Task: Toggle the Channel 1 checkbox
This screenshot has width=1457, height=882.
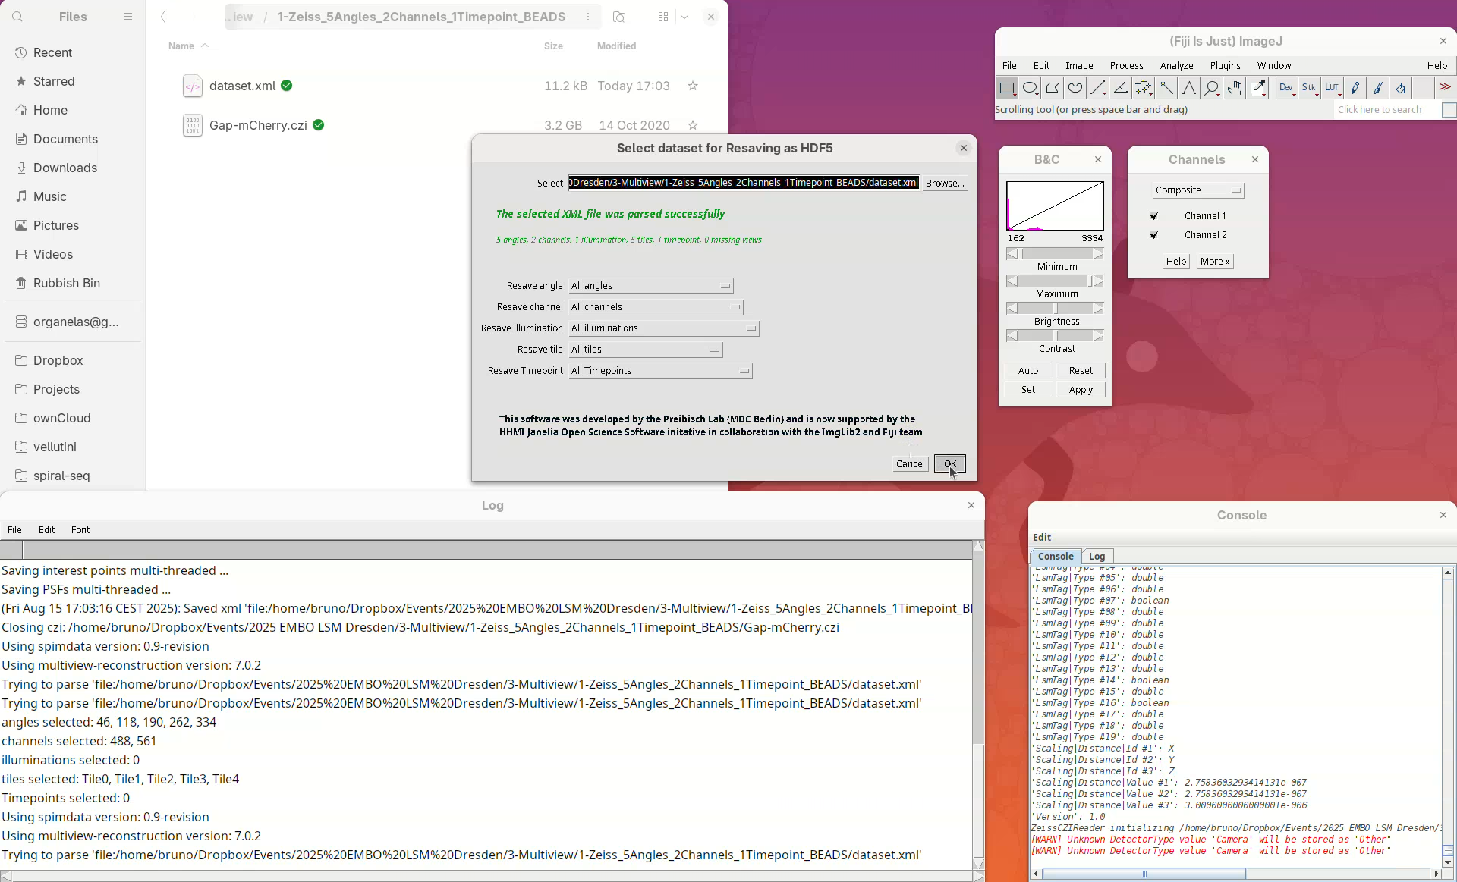Action: click(x=1154, y=216)
